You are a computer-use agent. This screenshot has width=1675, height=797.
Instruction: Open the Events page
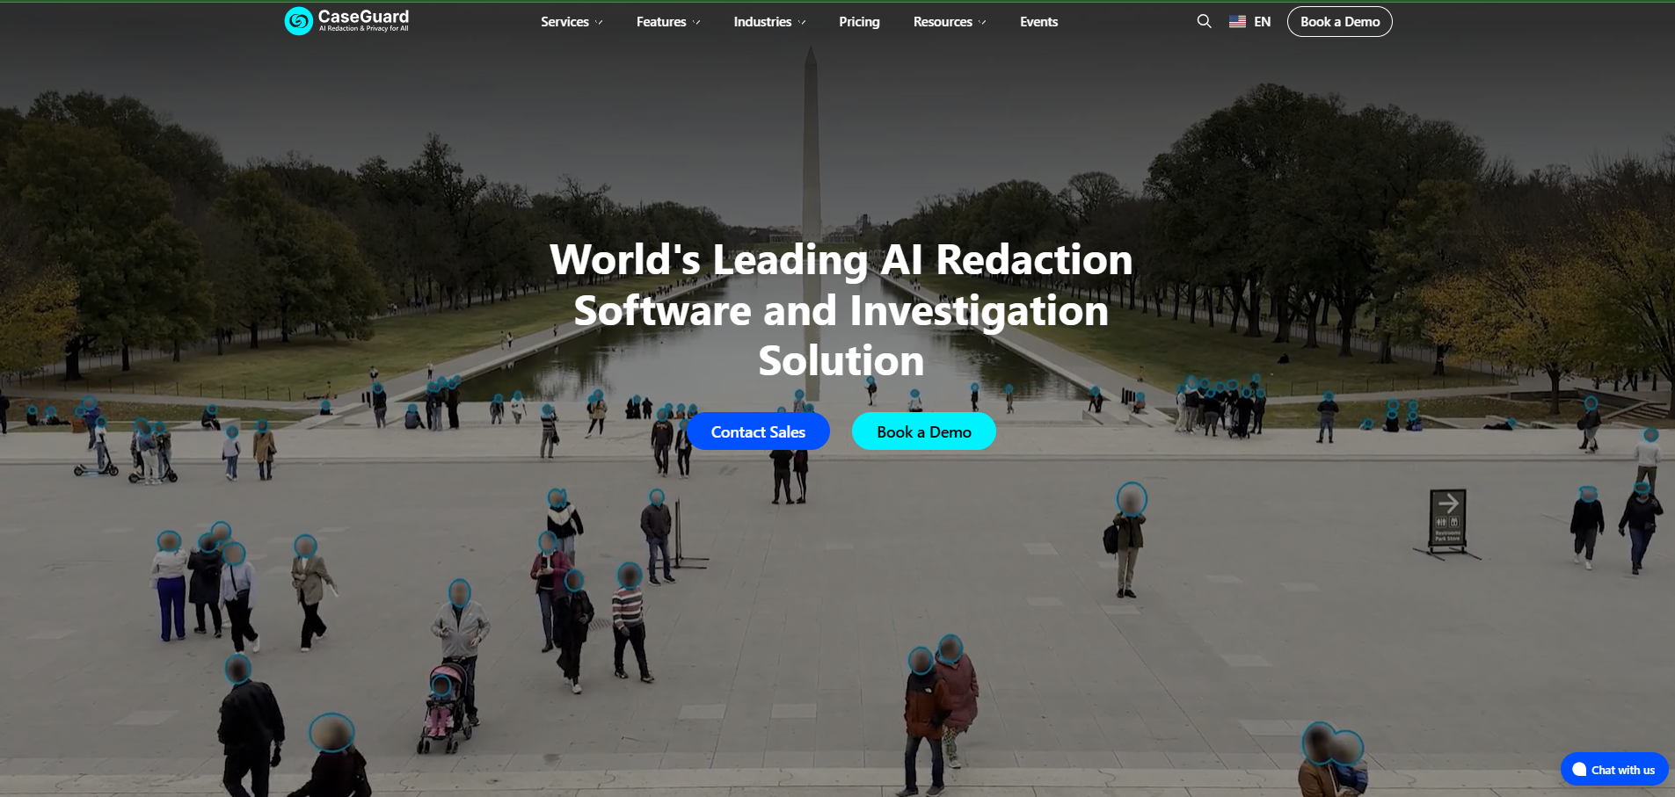point(1038,22)
